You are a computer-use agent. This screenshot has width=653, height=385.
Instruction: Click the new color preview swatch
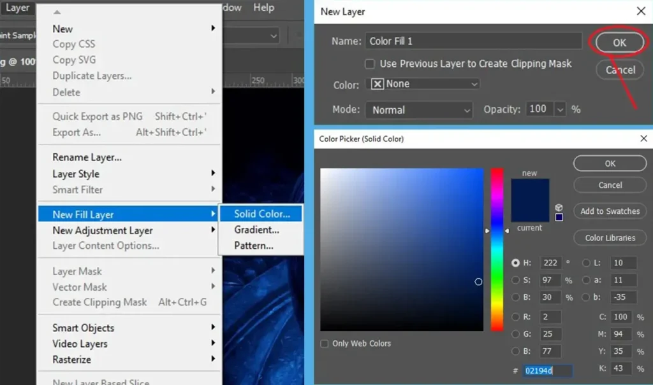point(530,190)
